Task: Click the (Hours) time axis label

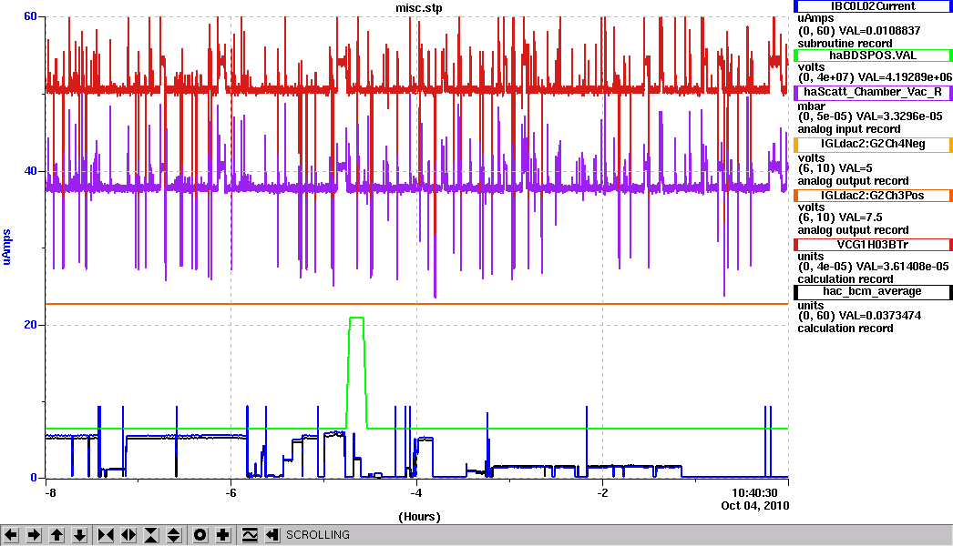Action: (x=419, y=516)
